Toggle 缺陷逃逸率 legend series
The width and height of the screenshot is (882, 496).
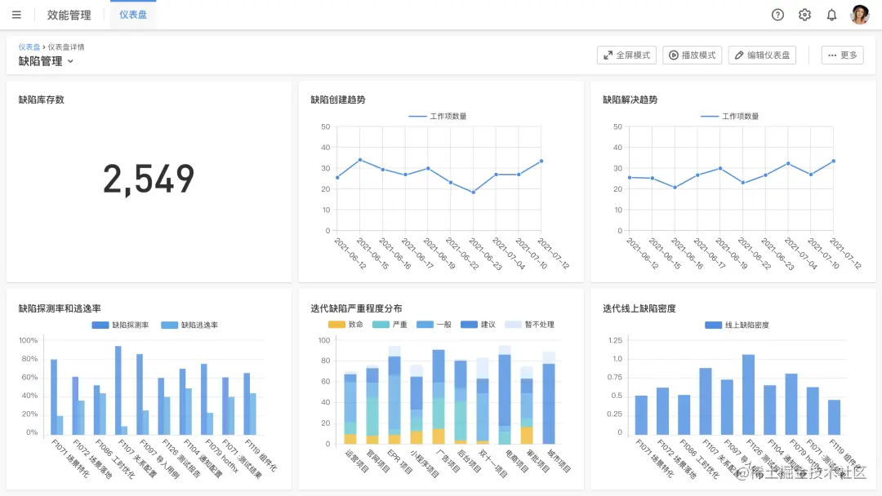pos(189,325)
